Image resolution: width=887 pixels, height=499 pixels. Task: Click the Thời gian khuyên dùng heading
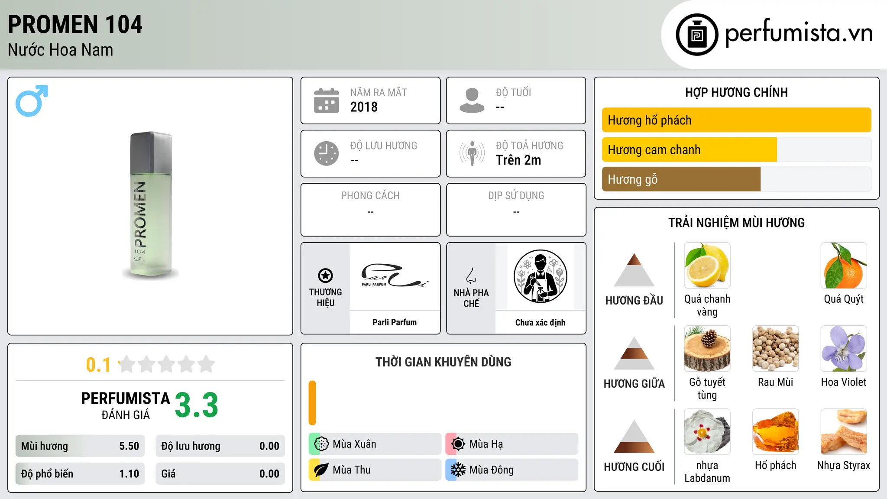[443, 362]
